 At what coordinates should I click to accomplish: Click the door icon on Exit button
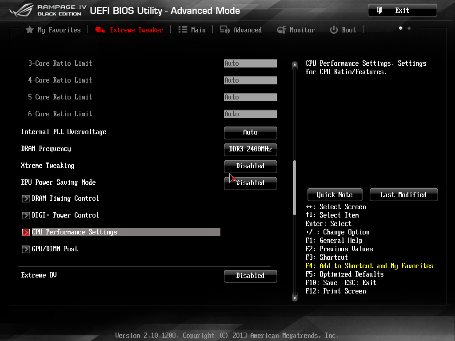(x=379, y=10)
